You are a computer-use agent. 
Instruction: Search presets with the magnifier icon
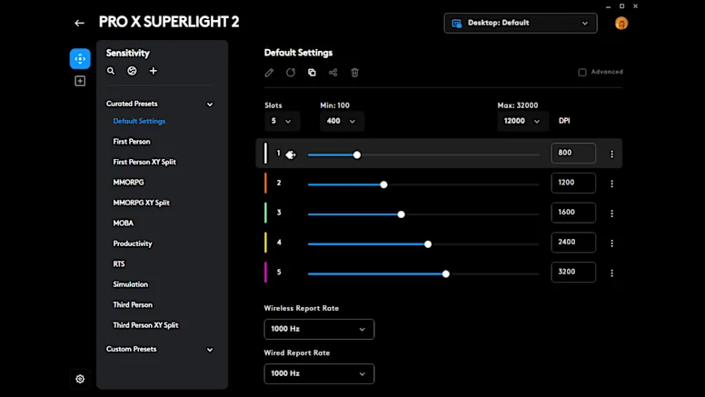(x=111, y=71)
